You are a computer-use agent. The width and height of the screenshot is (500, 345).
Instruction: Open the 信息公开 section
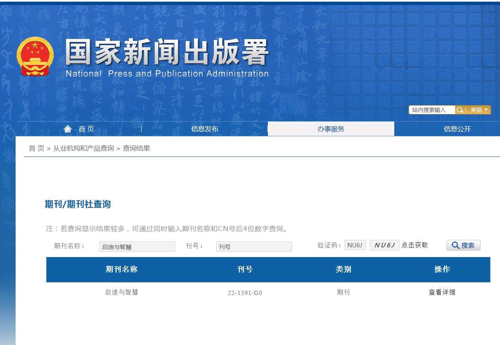tap(456, 129)
